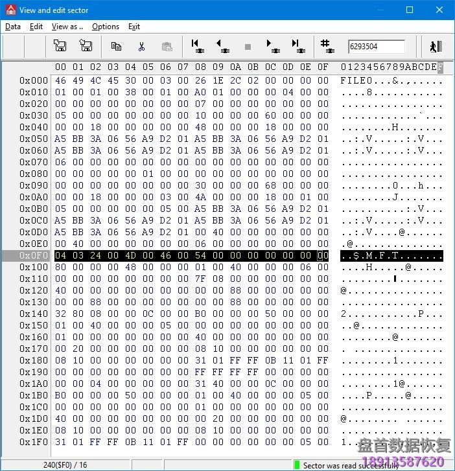The height and width of the screenshot is (471, 455).
Task: Go to the previous sector
Action: pos(223,46)
